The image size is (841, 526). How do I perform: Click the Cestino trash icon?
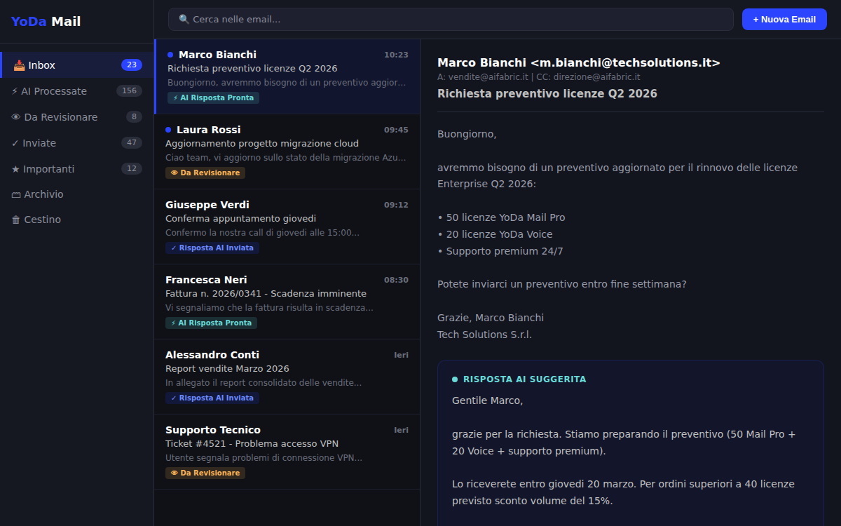[15, 220]
